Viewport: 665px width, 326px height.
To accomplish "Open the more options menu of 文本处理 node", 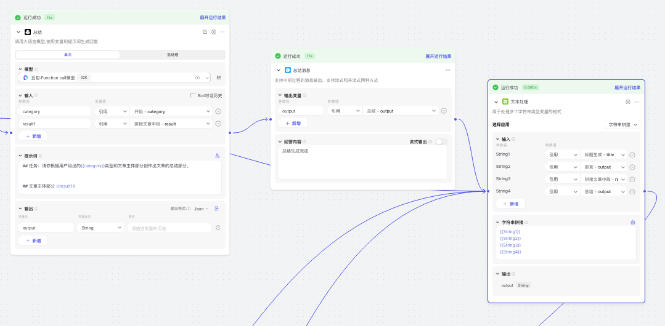I will 637,102.
